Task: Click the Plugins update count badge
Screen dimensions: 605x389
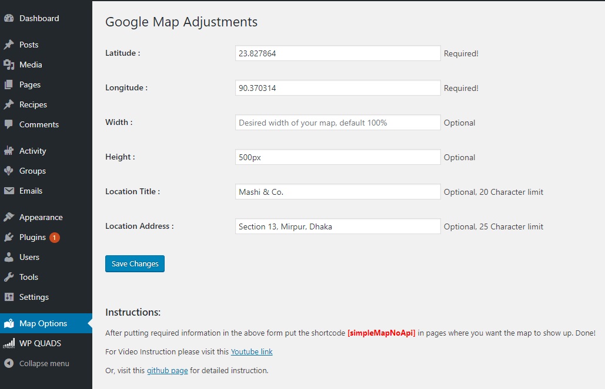Action: point(55,238)
